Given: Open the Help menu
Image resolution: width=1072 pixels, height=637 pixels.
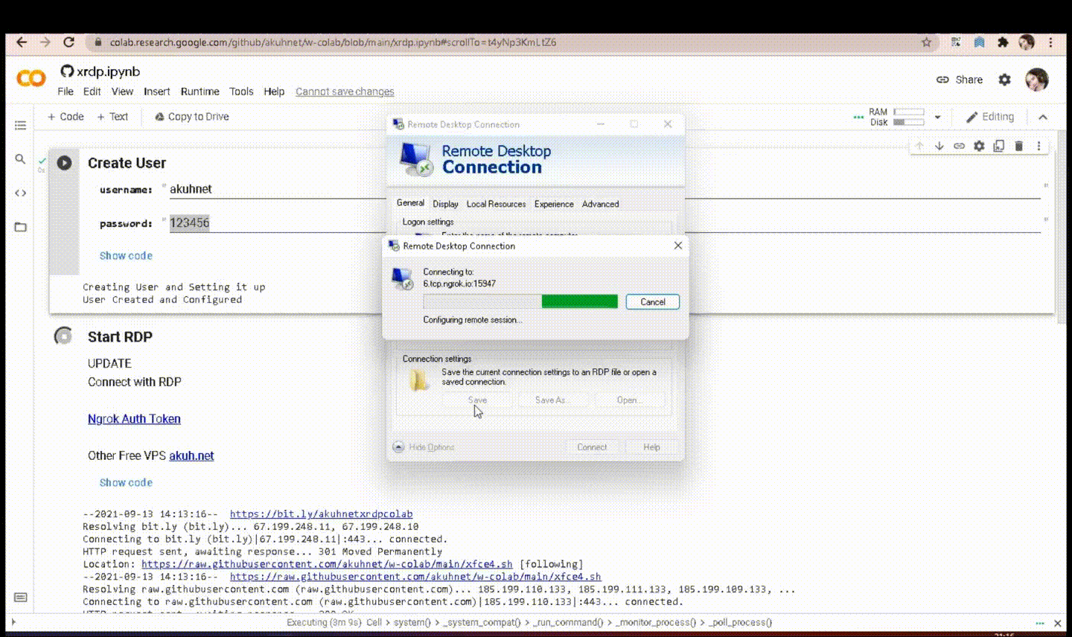Looking at the screenshot, I should point(274,92).
